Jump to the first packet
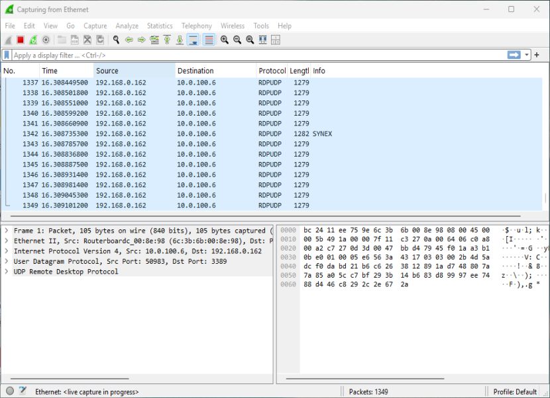Viewport: 550px width, 398px height. point(167,40)
